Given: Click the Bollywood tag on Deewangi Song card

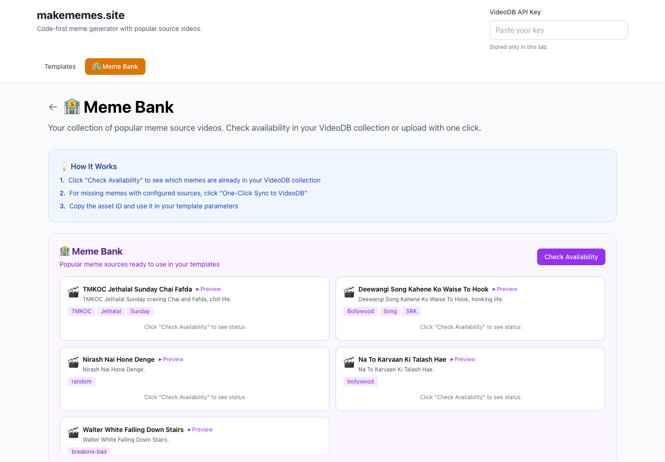Looking at the screenshot, I should [x=360, y=311].
